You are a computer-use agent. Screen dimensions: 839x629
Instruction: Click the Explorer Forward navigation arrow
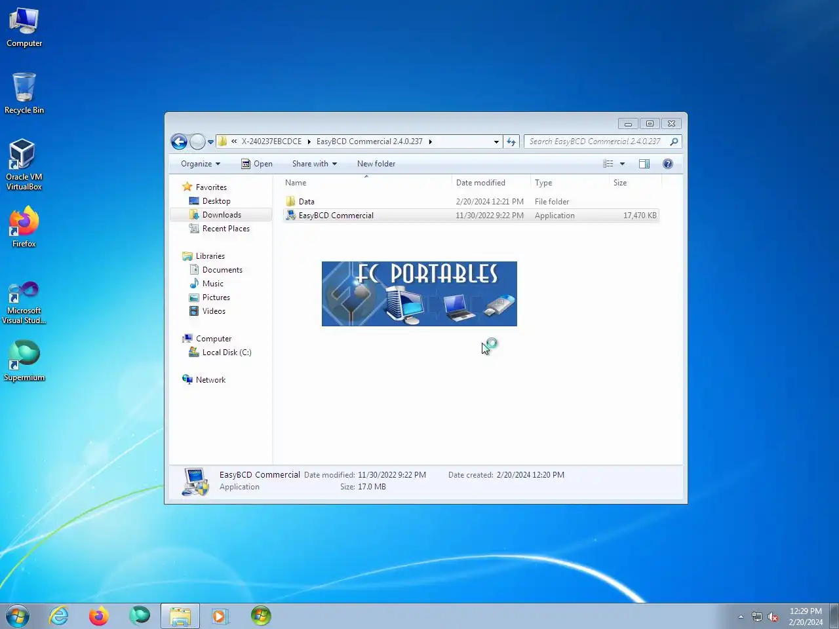pyautogui.click(x=197, y=142)
